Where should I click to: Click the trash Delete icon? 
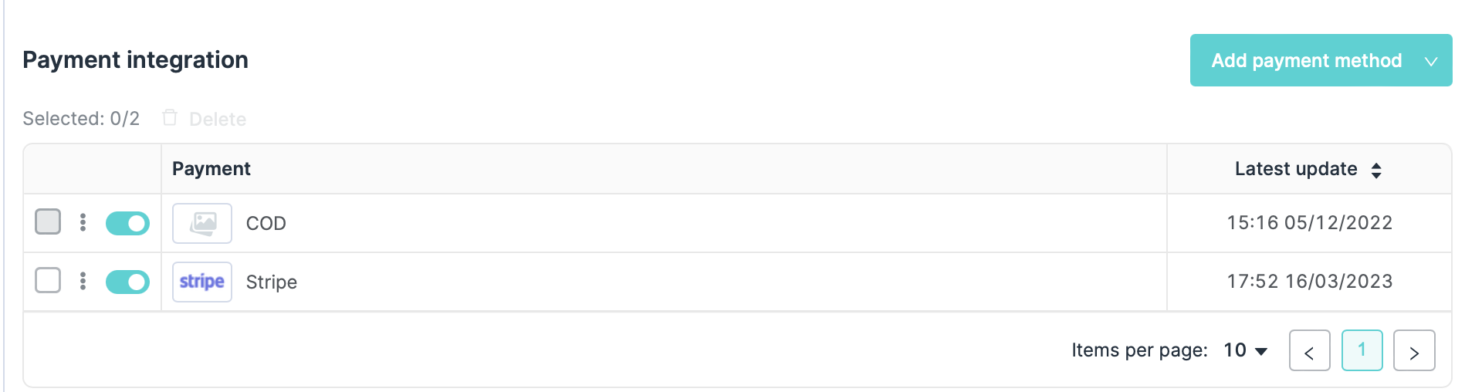pyautogui.click(x=170, y=118)
